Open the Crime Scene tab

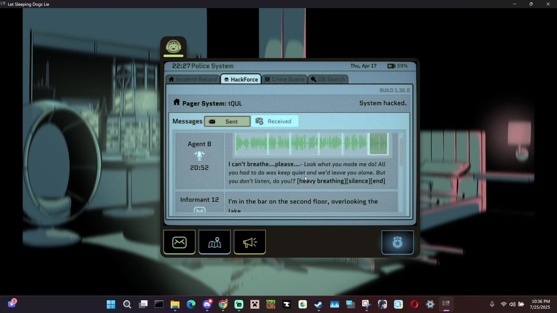click(x=285, y=79)
